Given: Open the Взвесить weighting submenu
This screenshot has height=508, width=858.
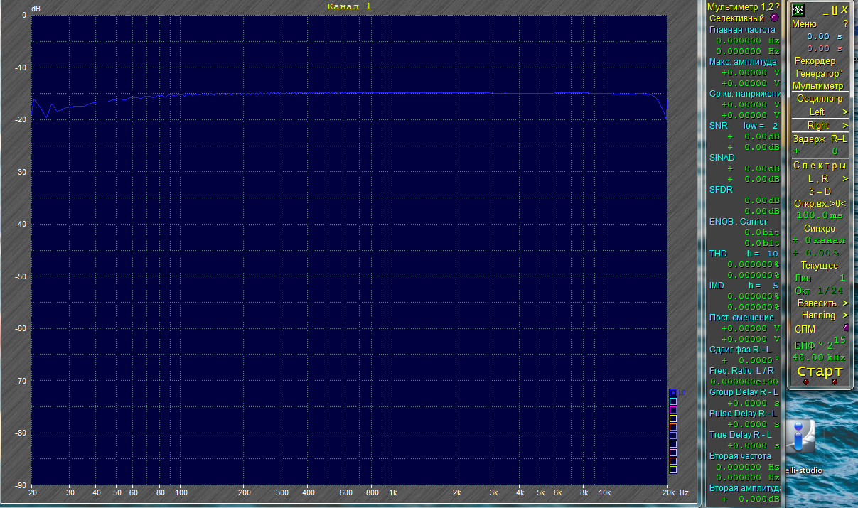Looking at the screenshot, I should (x=845, y=303).
